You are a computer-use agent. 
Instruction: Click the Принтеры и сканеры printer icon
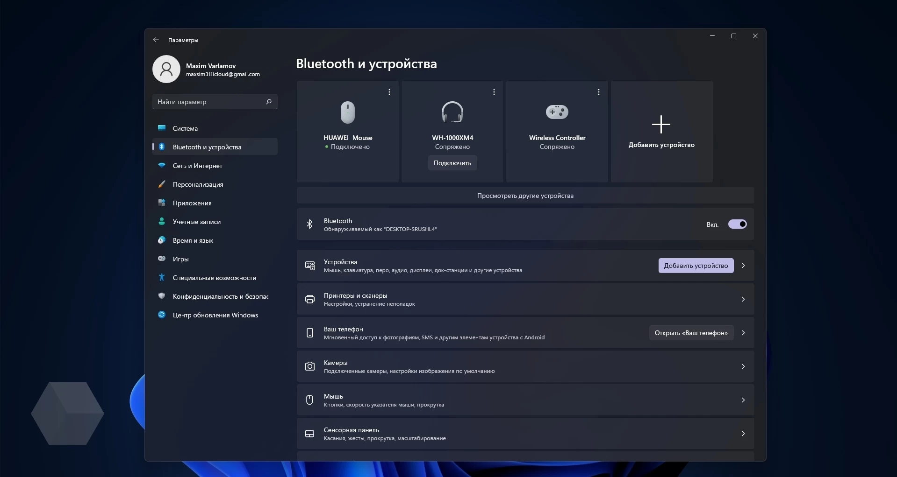pyautogui.click(x=310, y=299)
